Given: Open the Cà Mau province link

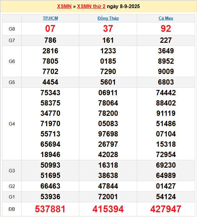Looking at the screenshot, I should pyautogui.click(x=166, y=18).
